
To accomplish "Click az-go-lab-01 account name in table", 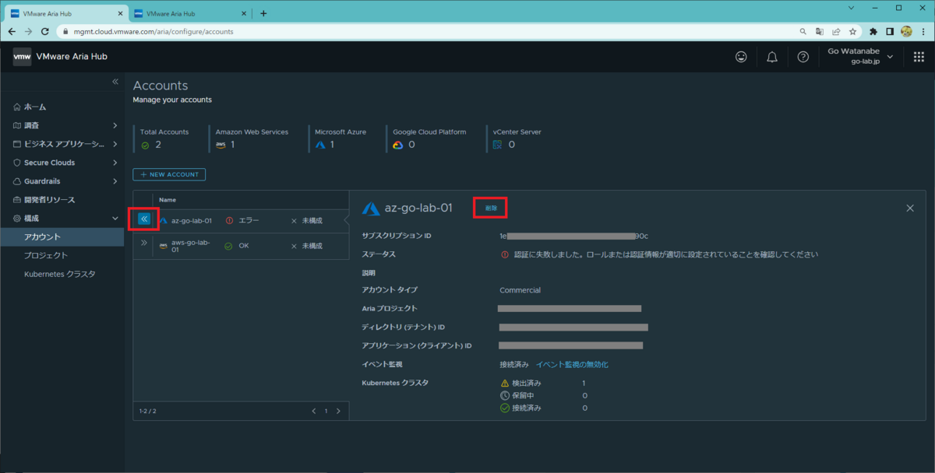I will 192,221.
